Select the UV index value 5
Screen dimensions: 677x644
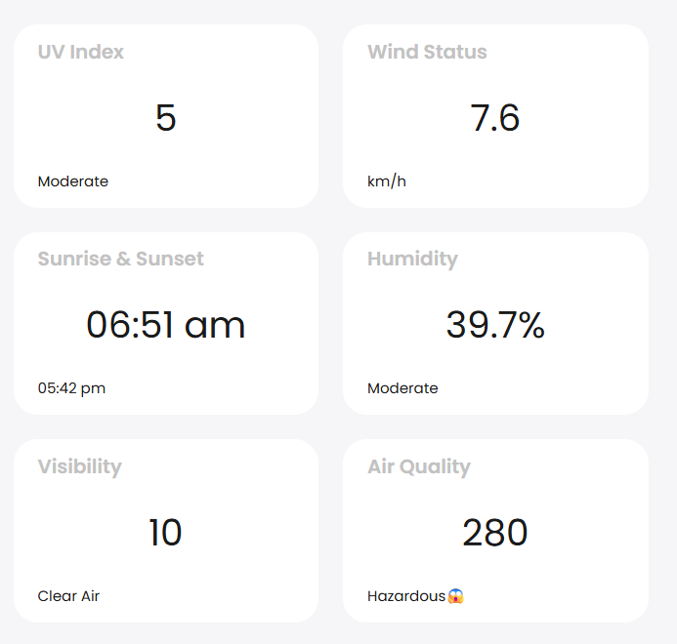point(165,118)
